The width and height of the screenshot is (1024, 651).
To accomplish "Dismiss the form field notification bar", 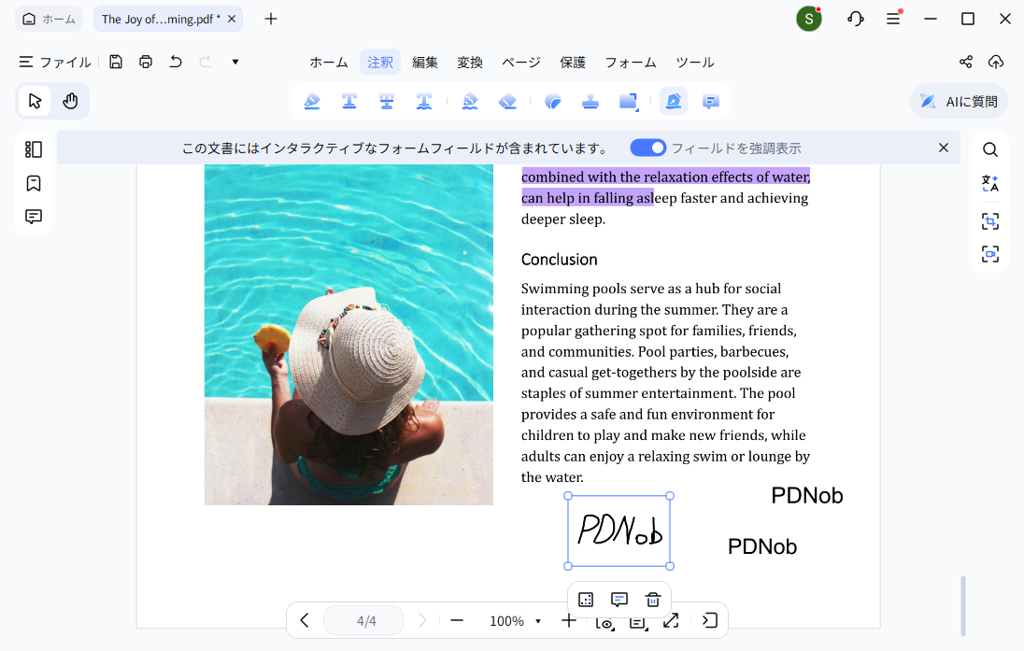I will [944, 149].
